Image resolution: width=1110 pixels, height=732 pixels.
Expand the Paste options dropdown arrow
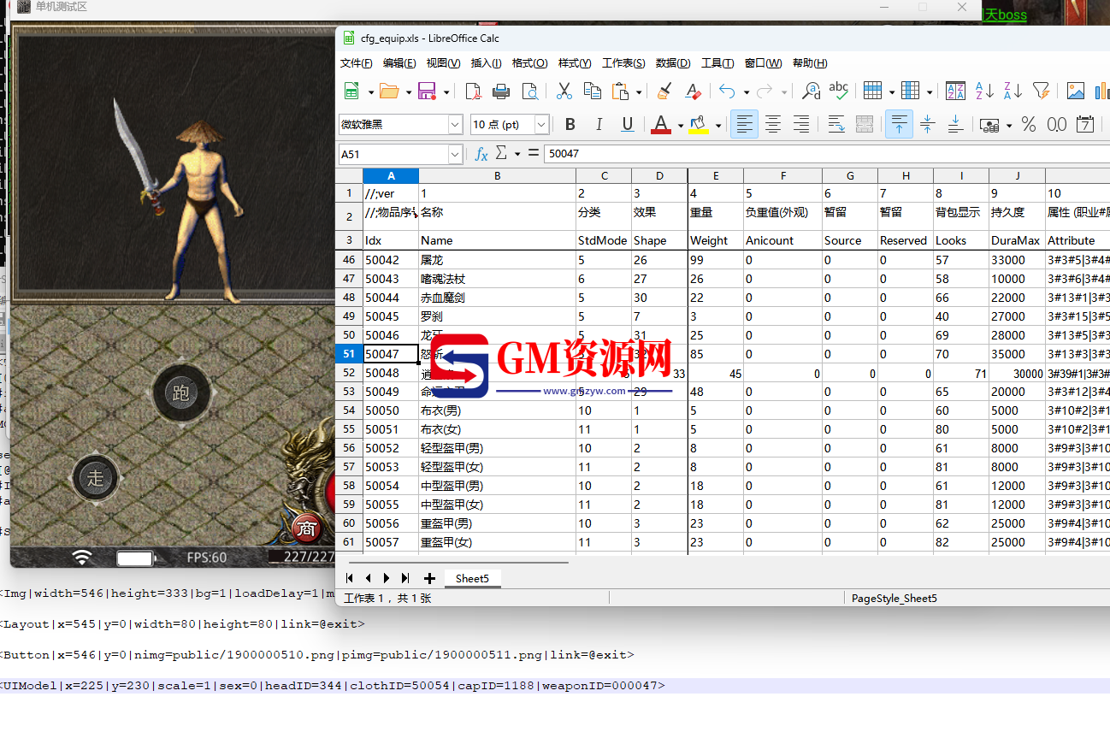pos(639,92)
